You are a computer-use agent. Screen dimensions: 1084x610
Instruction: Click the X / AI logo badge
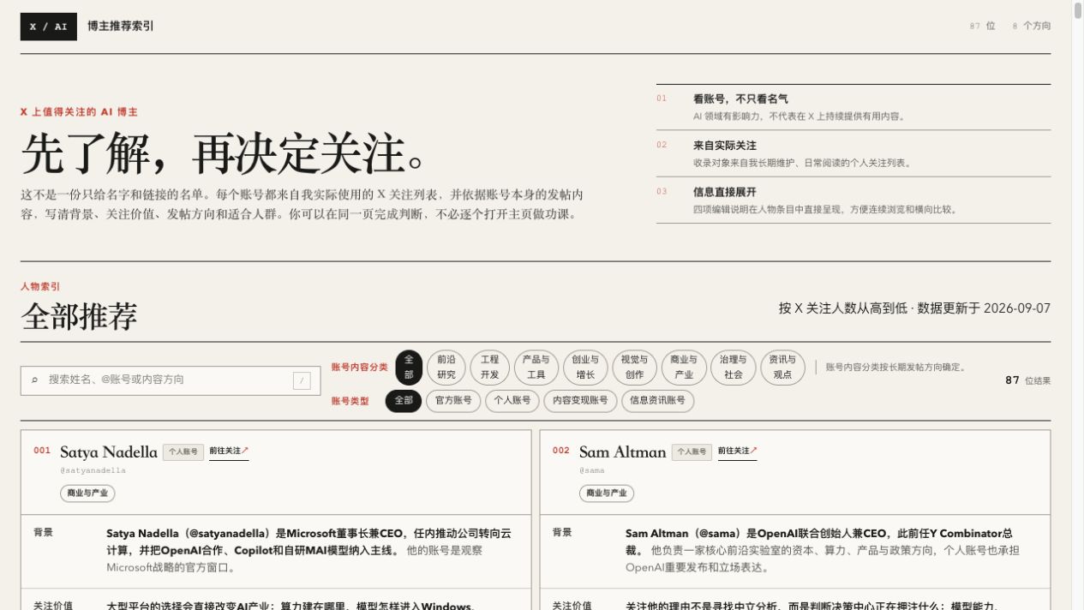[49, 27]
